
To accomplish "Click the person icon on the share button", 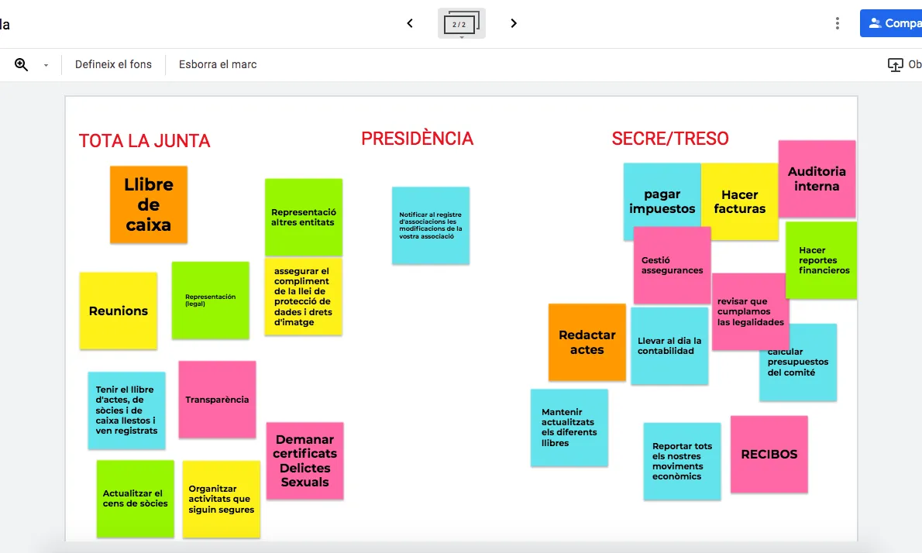I will (x=875, y=22).
